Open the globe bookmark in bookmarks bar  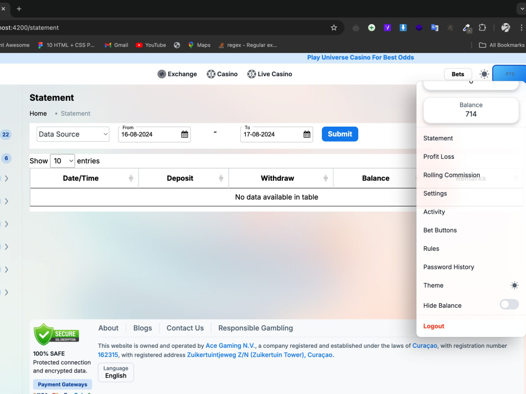pyautogui.click(x=177, y=45)
